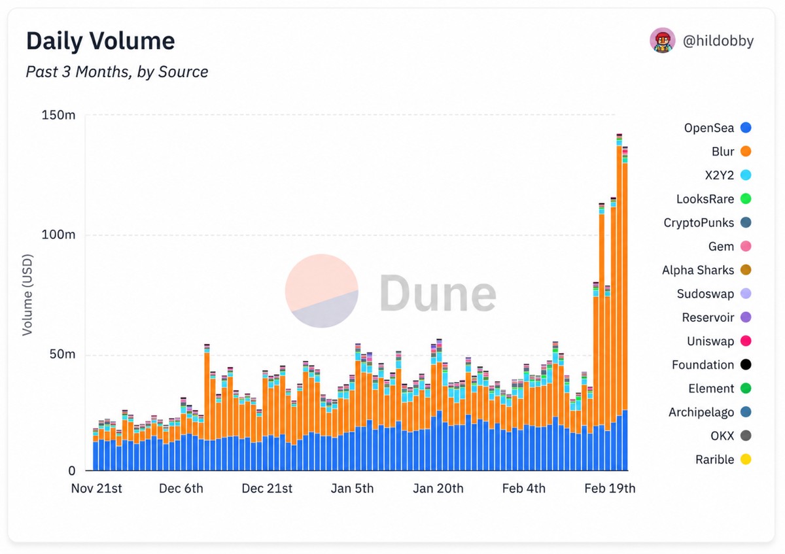Click the Jan 20th x-axis label
The image size is (785, 554).
click(x=438, y=489)
